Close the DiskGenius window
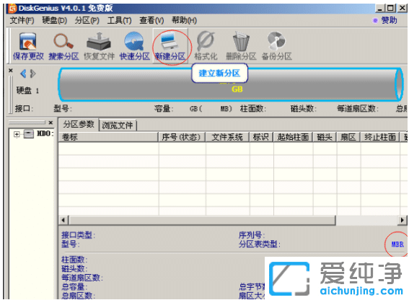This screenshot has width=409, height=300. click(403, 9)
